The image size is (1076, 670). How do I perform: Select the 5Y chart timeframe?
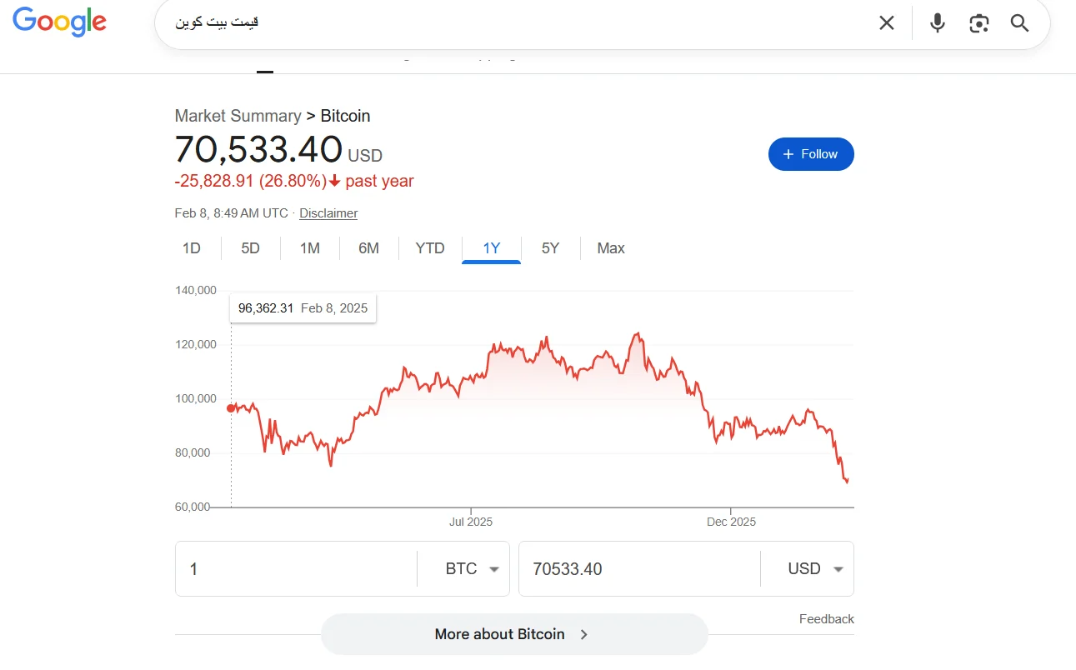tap(550, 247)
